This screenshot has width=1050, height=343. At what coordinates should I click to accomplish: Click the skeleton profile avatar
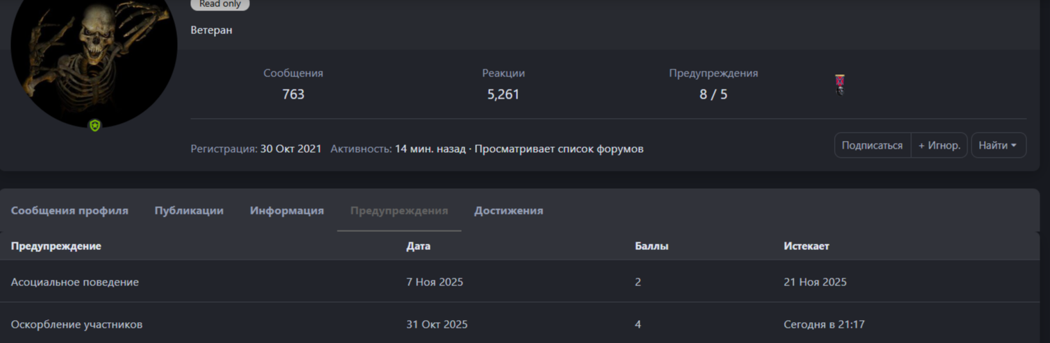[94, 59]
